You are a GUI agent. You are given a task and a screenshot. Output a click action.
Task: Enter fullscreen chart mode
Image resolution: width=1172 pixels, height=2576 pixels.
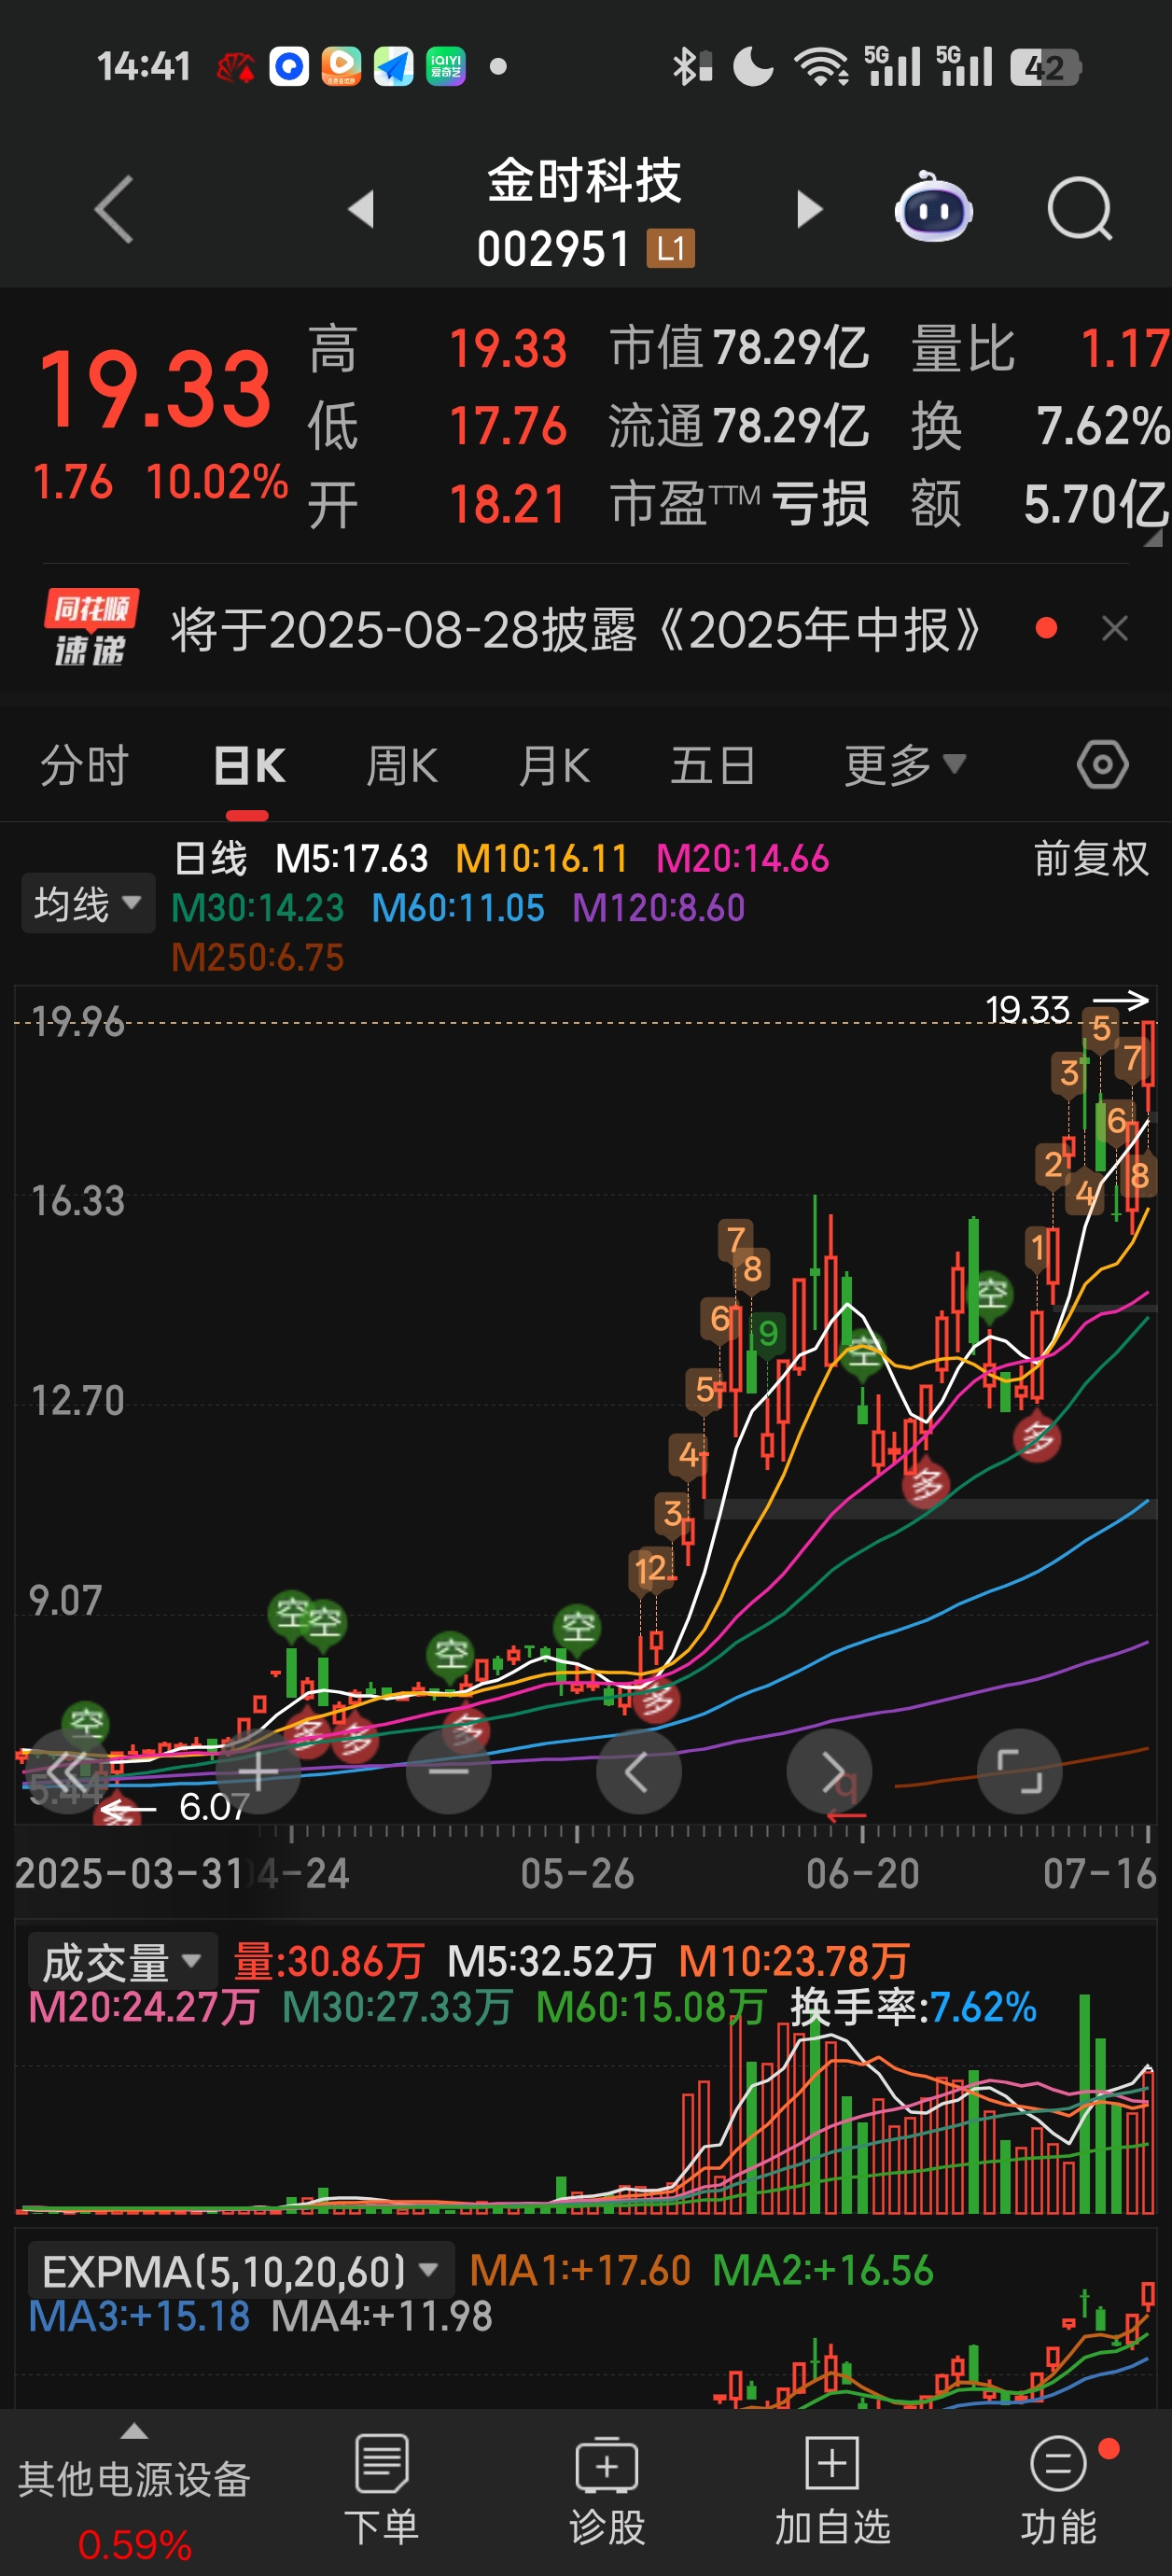coord(1019,1772)
